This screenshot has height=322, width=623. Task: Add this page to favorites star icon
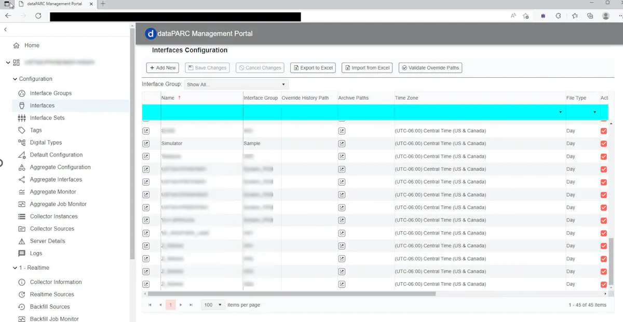(x=526, y=16)
